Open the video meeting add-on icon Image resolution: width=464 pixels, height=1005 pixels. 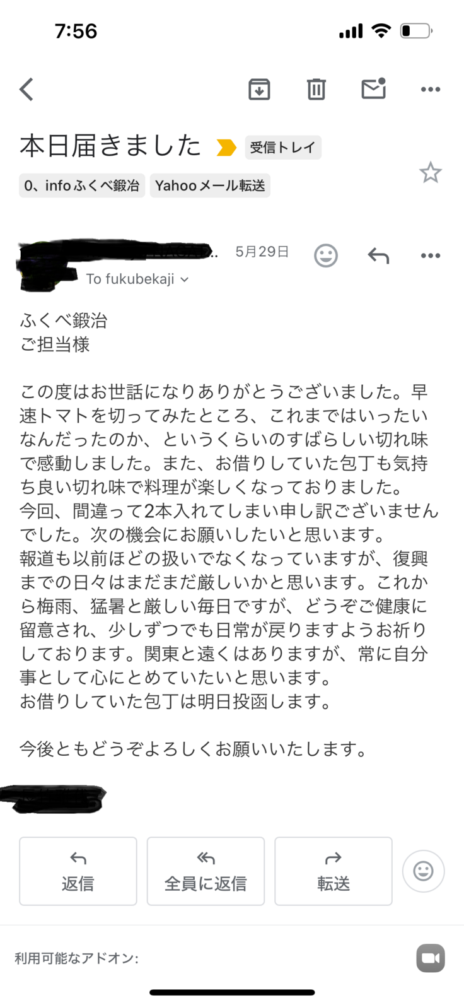(x=431, y=958)
